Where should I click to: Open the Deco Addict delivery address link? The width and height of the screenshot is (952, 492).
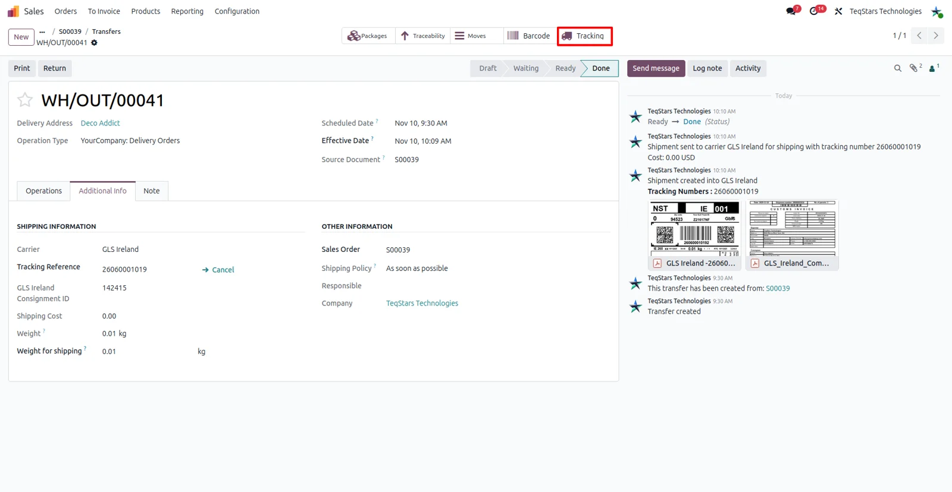(x=101, y=123)
